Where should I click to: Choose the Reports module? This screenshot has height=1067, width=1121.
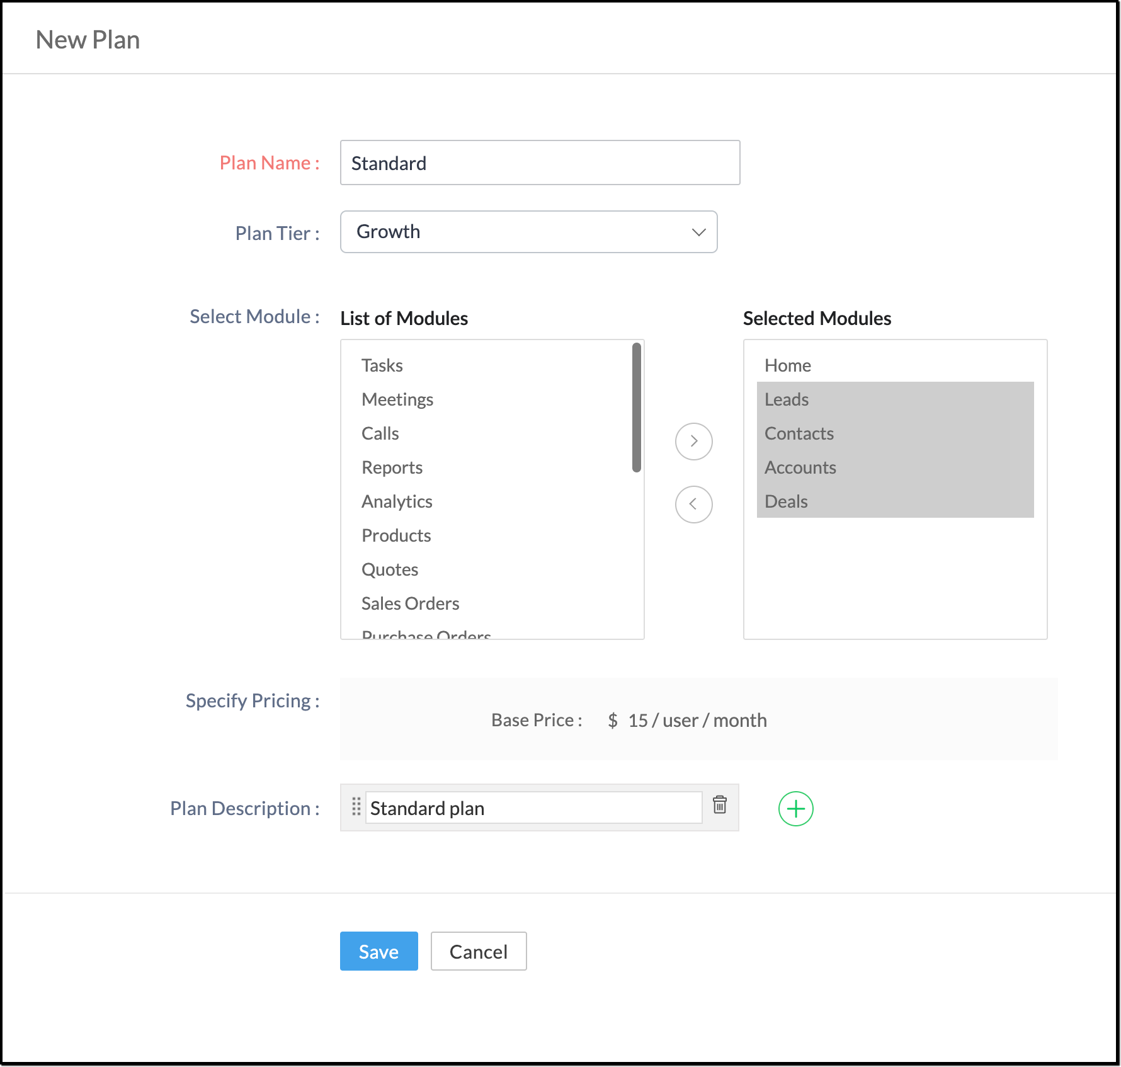coord(392,467)
